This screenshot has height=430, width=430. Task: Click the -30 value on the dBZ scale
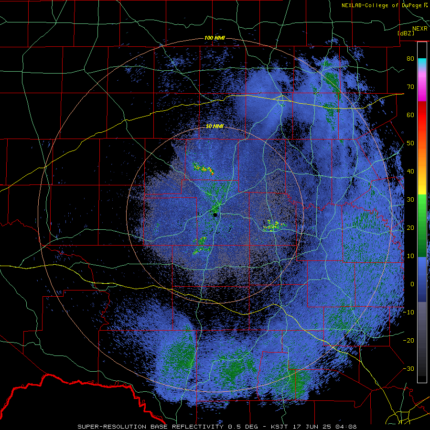[x=408, y=368]
